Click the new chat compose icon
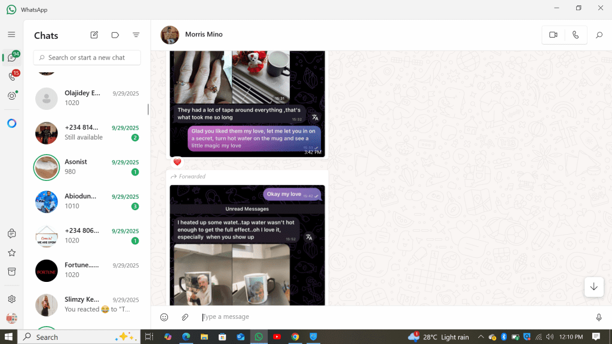Image resolution: width=612 pixels, height=344 pixels. (x=94, y=35)
